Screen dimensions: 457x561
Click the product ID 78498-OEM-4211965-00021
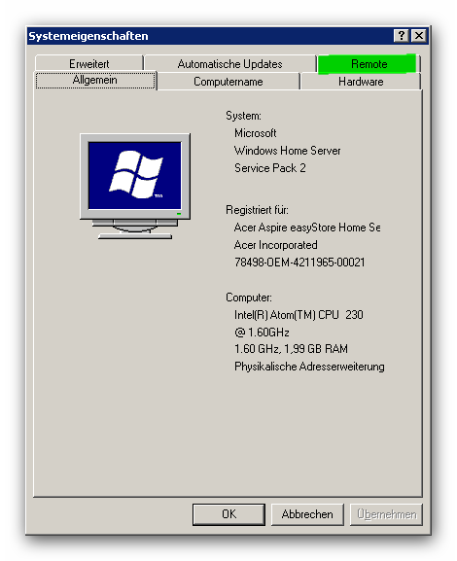click(x=299, y=263)
